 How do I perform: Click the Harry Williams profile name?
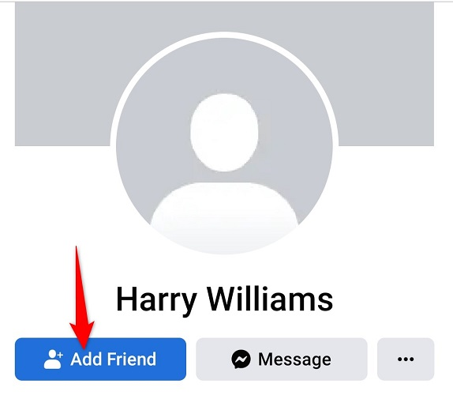coord(224,300)
